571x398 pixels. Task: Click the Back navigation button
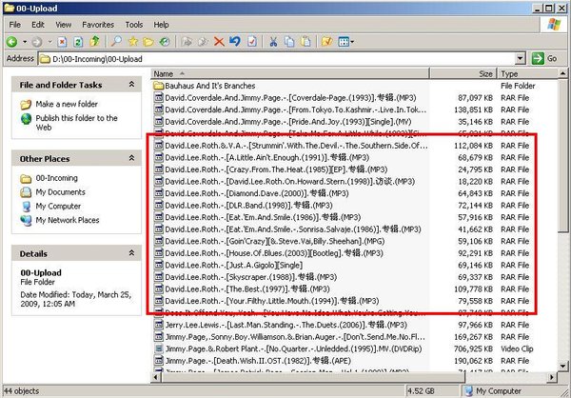pos(12,42)
